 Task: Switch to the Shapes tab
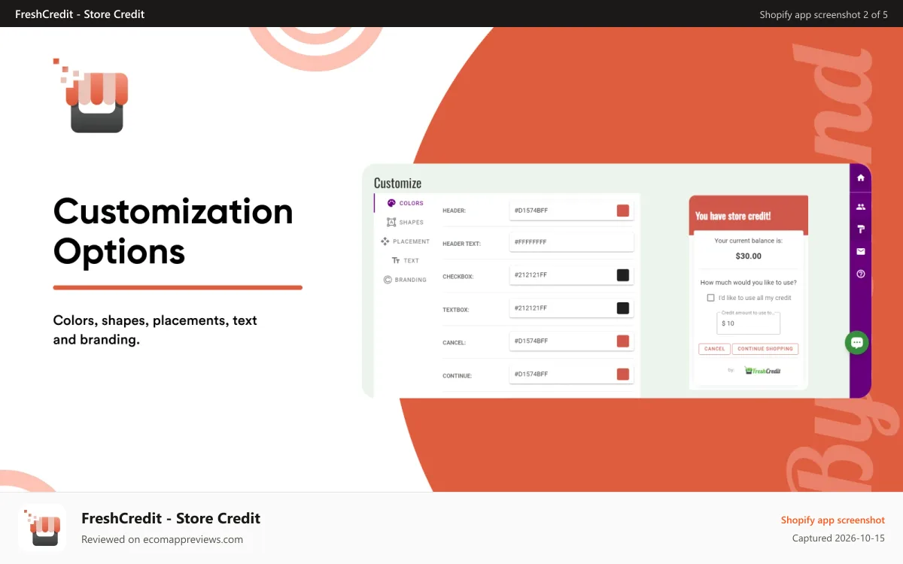(x=405, y=223)
